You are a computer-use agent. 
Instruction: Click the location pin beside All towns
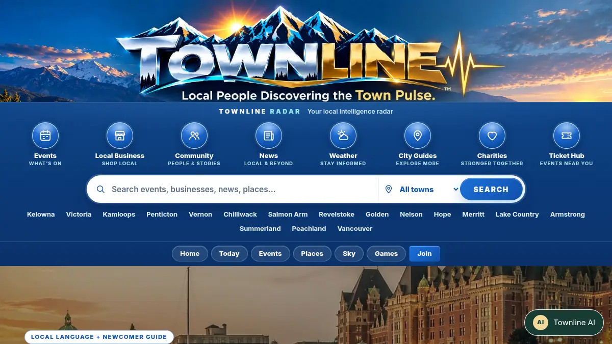[x=389, y=189]
